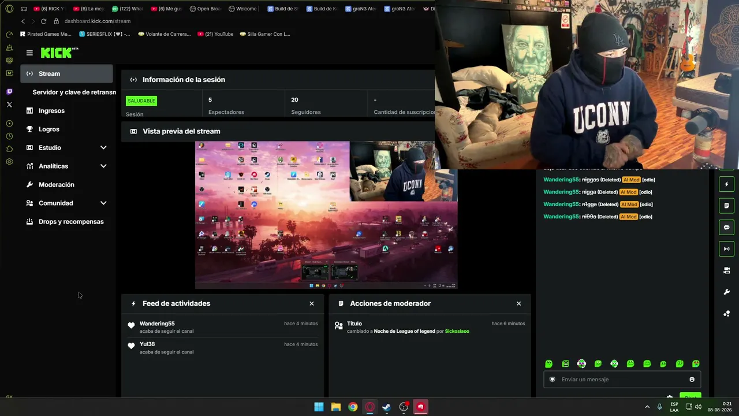
Task: Close the Feed de actividades panel
Action: click(312, 303)
